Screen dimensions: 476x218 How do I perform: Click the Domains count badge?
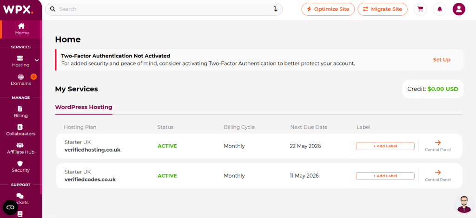point(33,77)
